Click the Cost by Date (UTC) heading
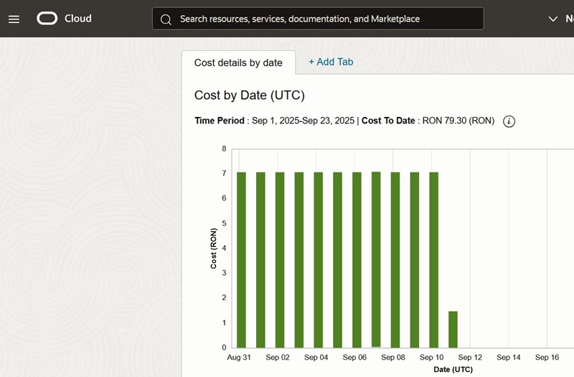The width and height of the screenshot is (574, 377). 249,95
